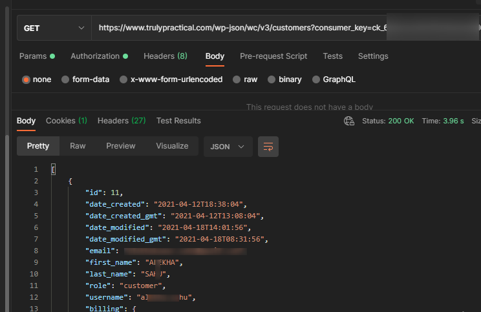Open the response Cookies (1) tab

click(66, 121)
